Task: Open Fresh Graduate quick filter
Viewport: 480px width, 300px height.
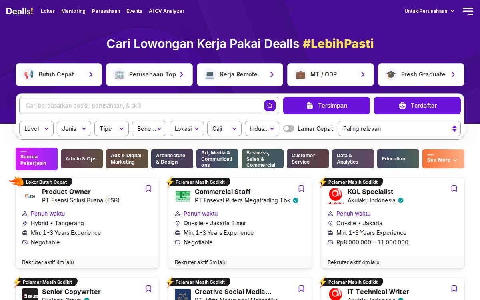Action: pyautogui.click(x=421, y=74)
